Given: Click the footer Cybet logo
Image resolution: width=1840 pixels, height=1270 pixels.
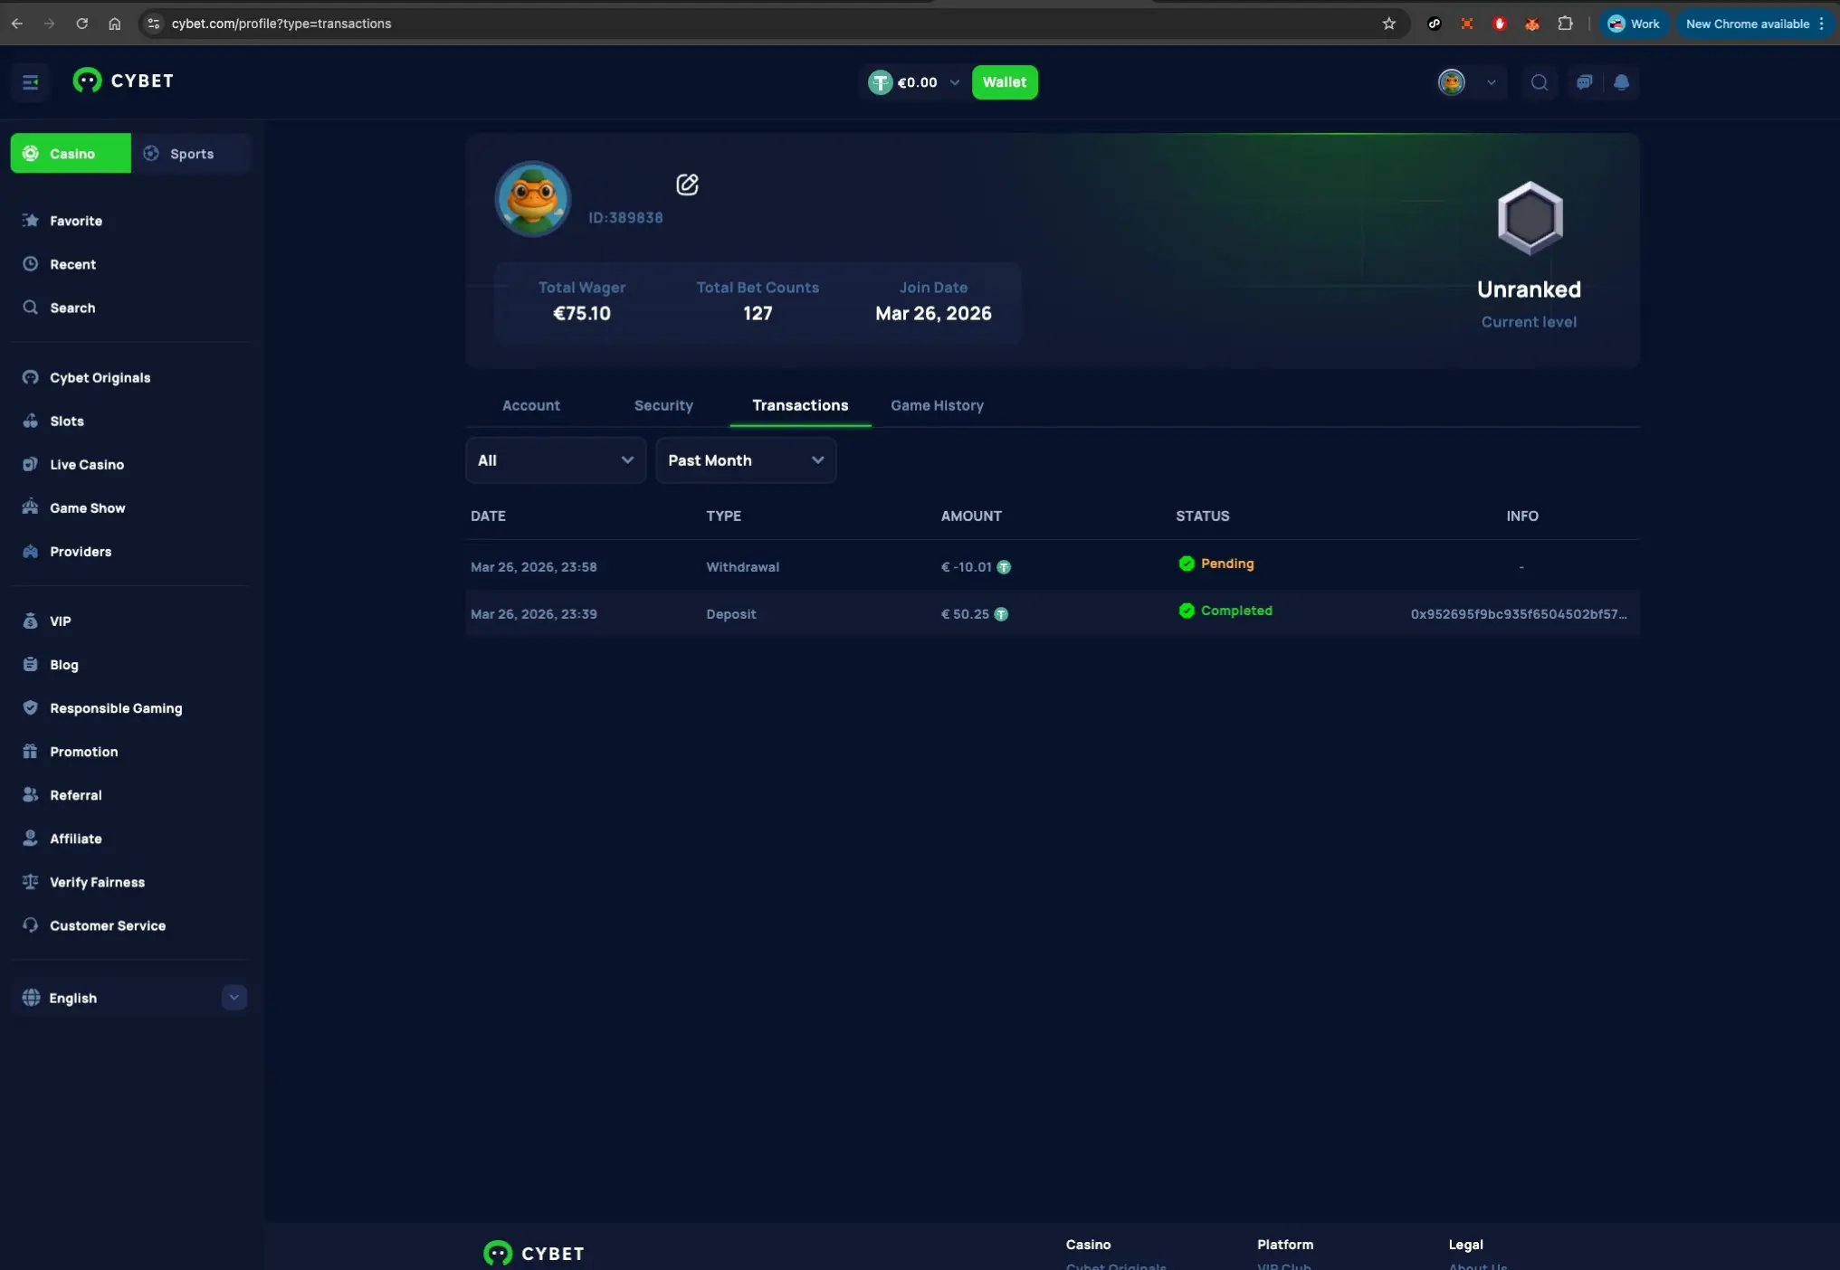Looking at the screenshot, I should click(x=534, y=1253).
